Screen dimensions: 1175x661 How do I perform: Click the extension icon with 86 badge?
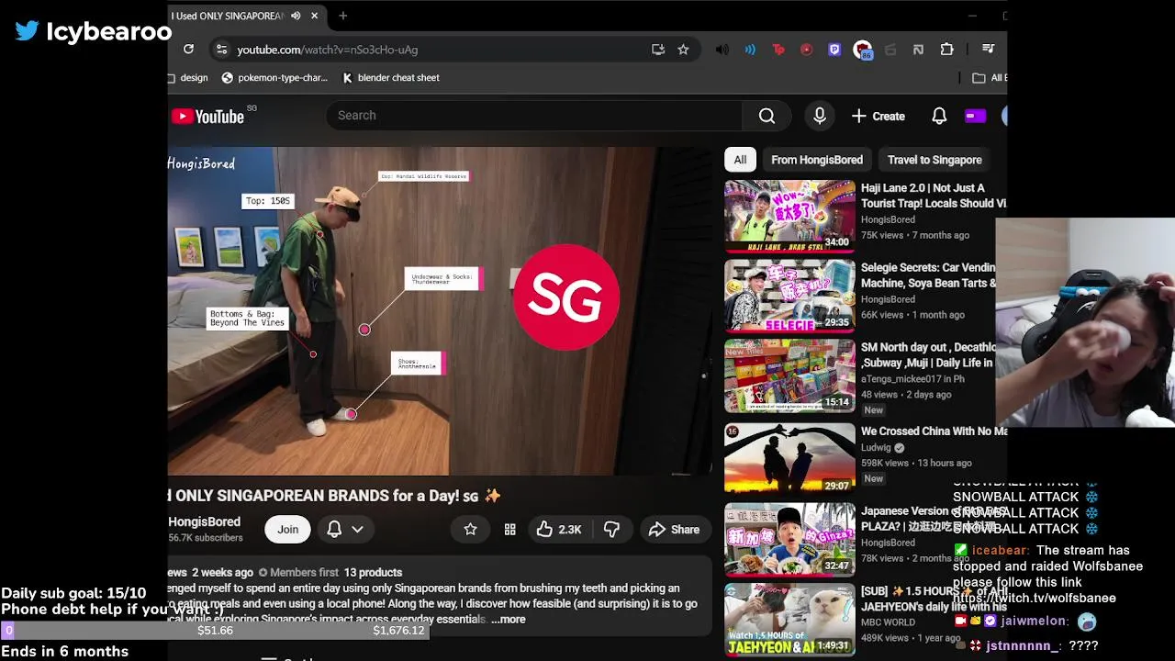coord(862,50)
